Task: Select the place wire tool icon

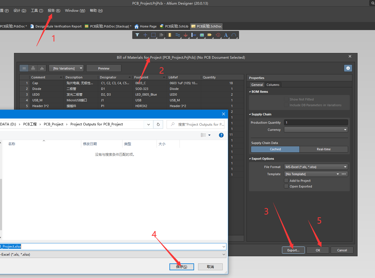Action: click(x=178, y=35)
